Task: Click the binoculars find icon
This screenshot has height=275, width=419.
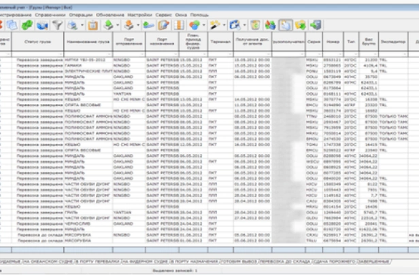Action: click(x=269, y=25)
